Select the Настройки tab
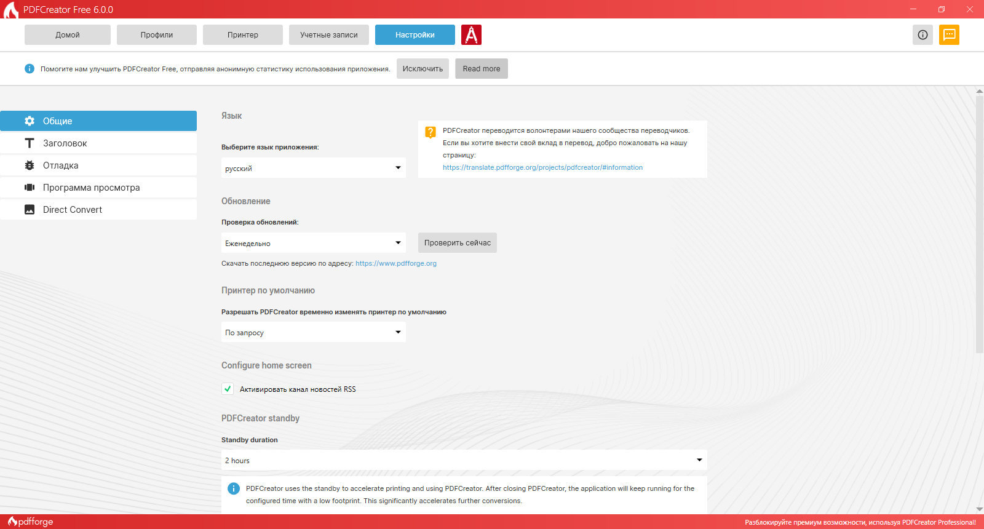 click(x=415, y=34)
